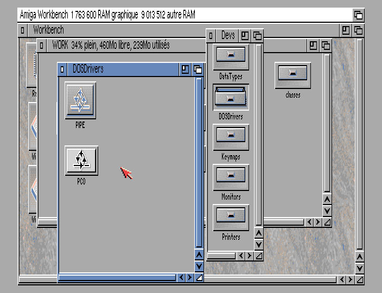Open the Printers drawer icon
382x293 pixels.
pyautogui.click(x=231, y=218)
